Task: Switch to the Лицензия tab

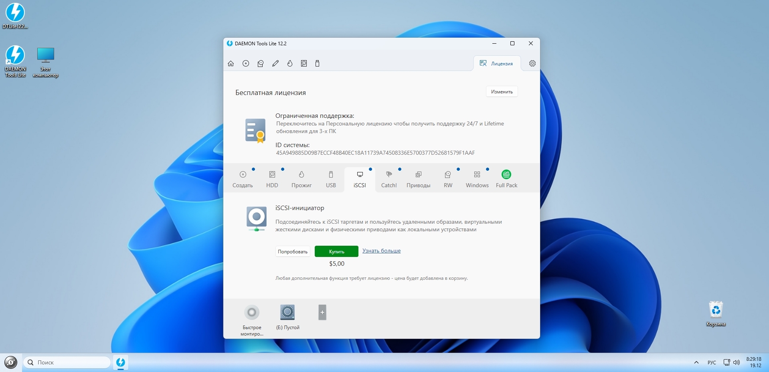Action: [x=497, y=63]
